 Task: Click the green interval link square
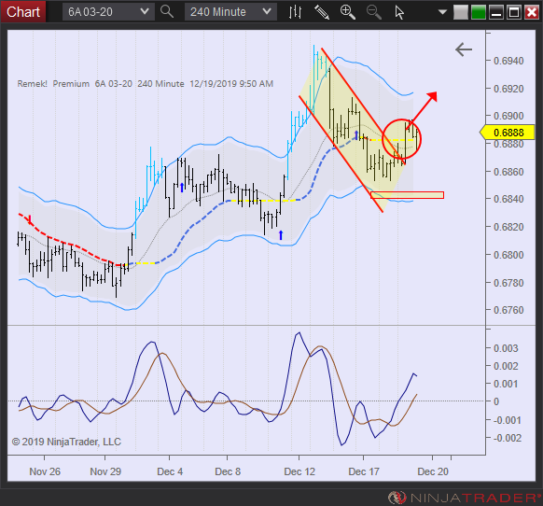point(479,12)
